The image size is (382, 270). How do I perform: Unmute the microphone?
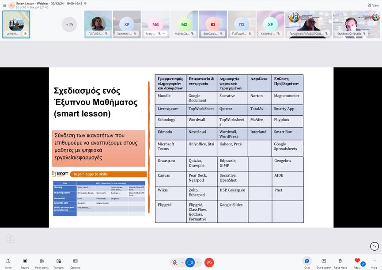(x=175, y=262)
